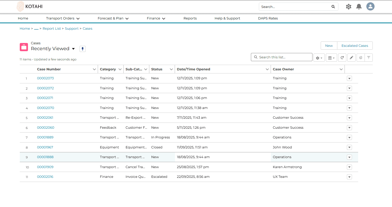
Task: Open row actions for case 00001909
Action: 349,167
